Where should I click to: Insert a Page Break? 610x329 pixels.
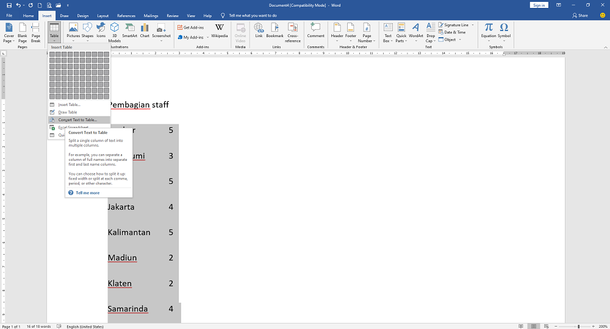tap(35, 33)
